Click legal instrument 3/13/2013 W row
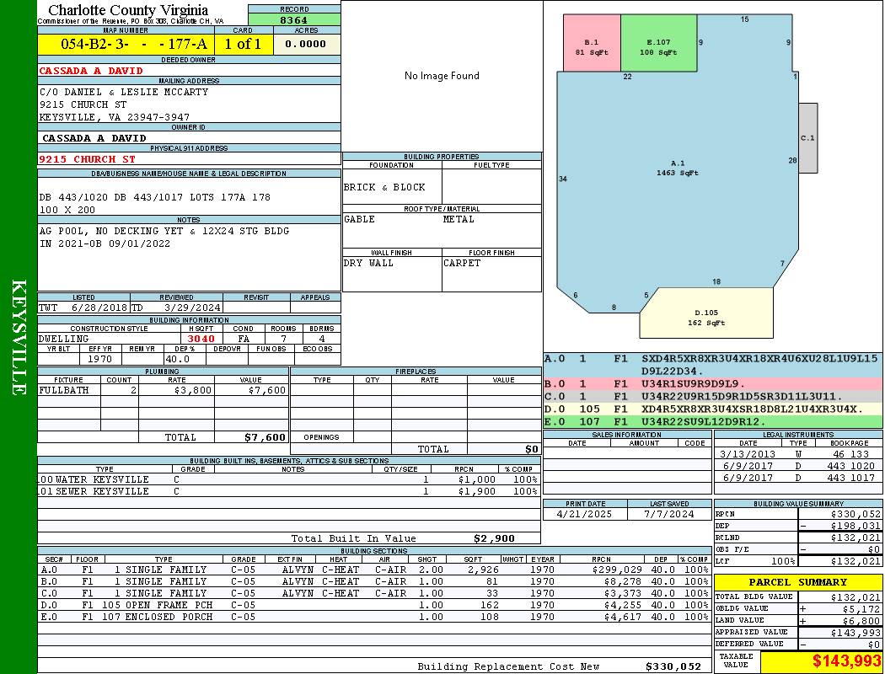Viewport: 885px width, 674px height. 798,454
